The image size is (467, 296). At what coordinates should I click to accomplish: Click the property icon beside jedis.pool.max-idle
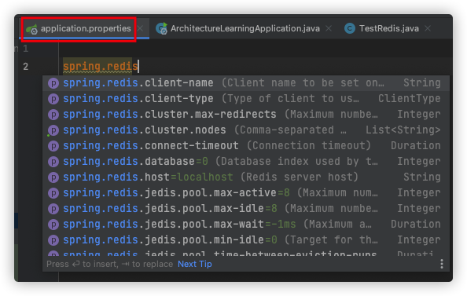pos(53,209)
